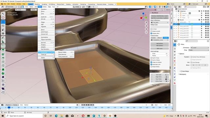Click the outliner filter funnel icon
This screenshot has height=118, width=210.
click(204, 7)
